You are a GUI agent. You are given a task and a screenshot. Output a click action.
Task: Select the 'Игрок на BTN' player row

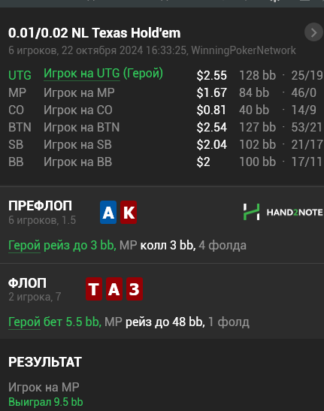pyautogui.click(x=165, y=128)
